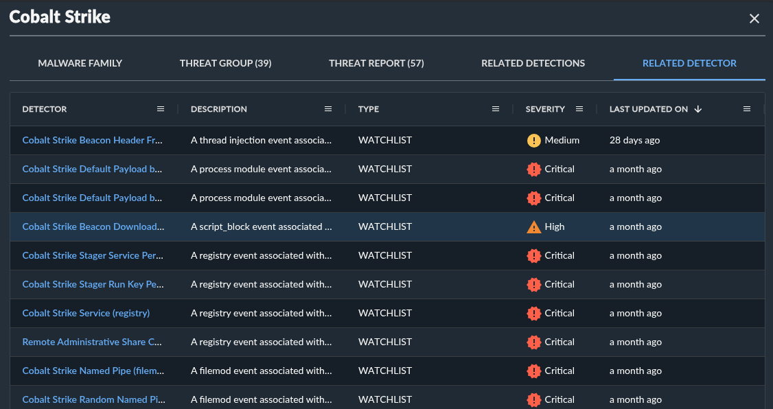Open Cobalt Strike Beacon Header detector link

[93, 140]
